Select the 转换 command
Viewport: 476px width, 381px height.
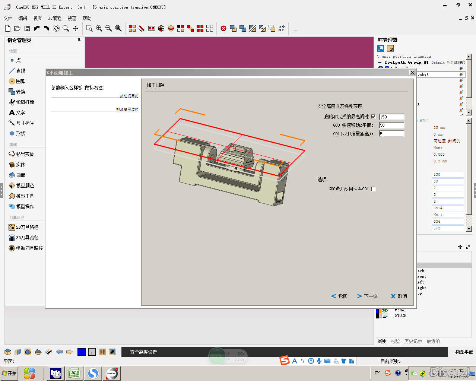click(17, 92)
